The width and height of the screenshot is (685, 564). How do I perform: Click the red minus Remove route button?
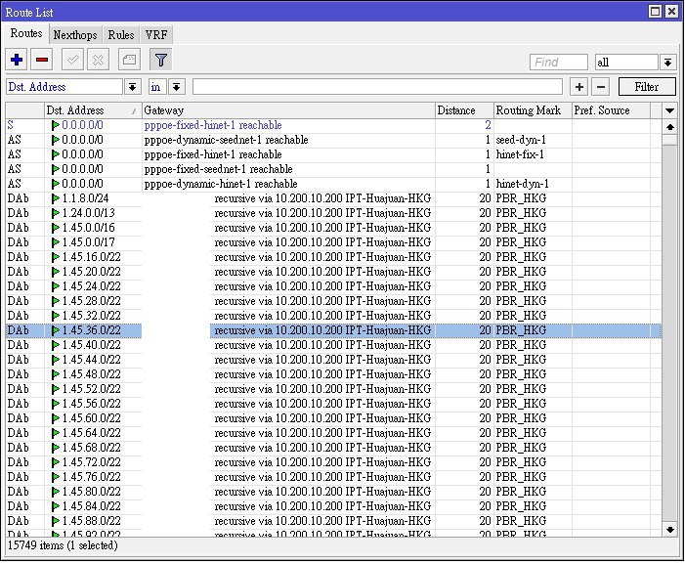click(x=42, y=61)
